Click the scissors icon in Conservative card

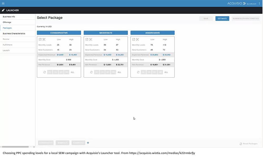tap(44, 39)
